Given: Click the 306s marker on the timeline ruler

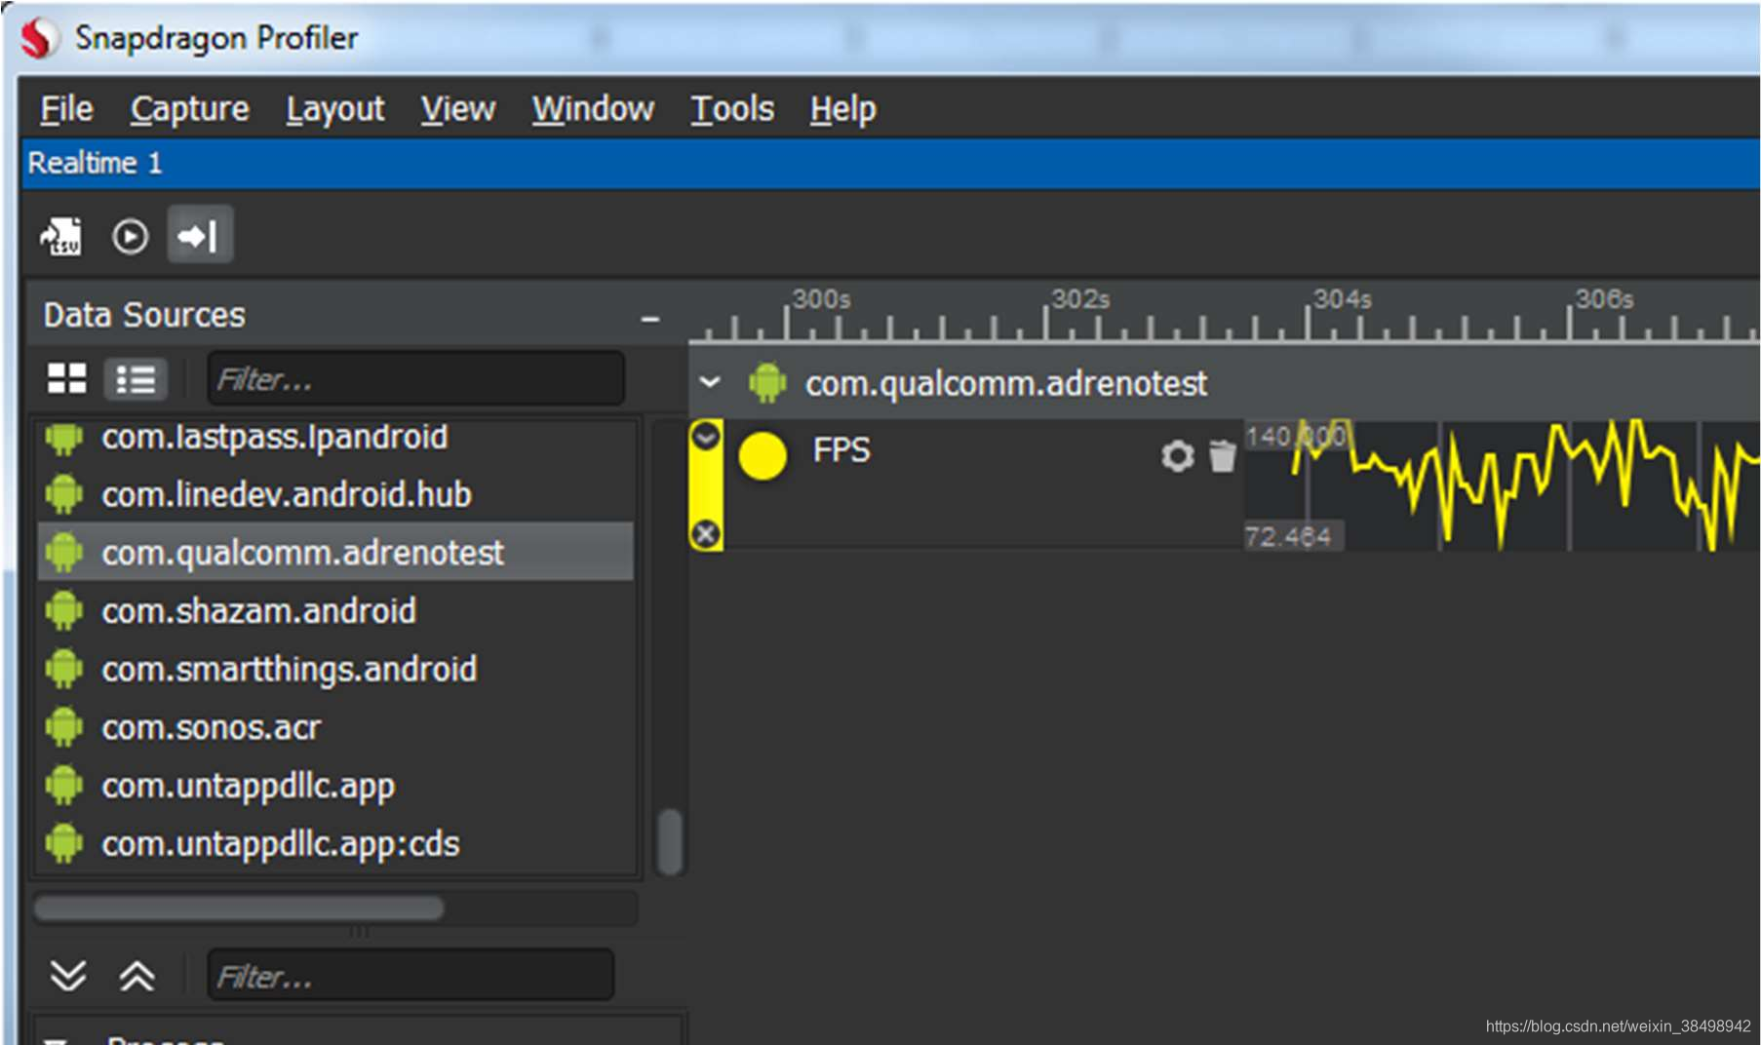Looking at the screenshot, I should 1605,298.
